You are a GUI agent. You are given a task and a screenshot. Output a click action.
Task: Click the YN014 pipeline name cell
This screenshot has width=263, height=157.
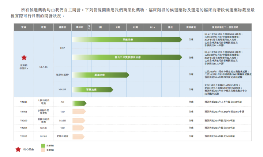tap(24, 102)
